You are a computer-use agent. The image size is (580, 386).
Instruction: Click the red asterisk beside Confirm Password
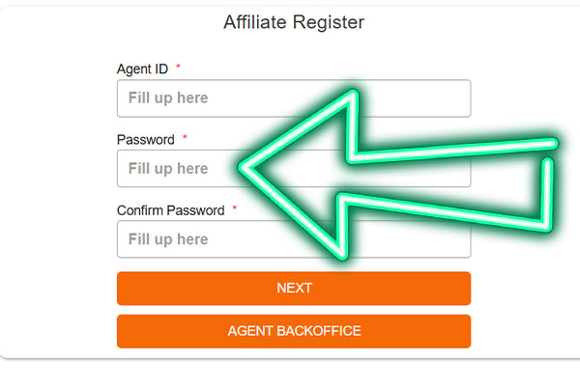pos(235,209)
